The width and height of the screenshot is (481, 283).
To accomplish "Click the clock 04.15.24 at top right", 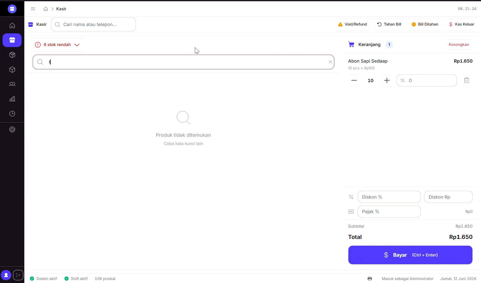I will point(467,9).
